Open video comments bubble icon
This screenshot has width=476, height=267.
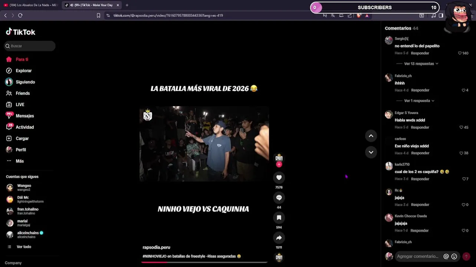pyautogui.click(x=279, y=198)
